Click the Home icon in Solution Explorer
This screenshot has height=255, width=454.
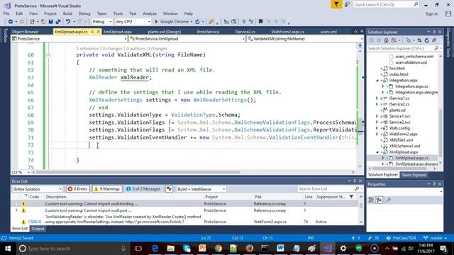[x=386, y=40]
